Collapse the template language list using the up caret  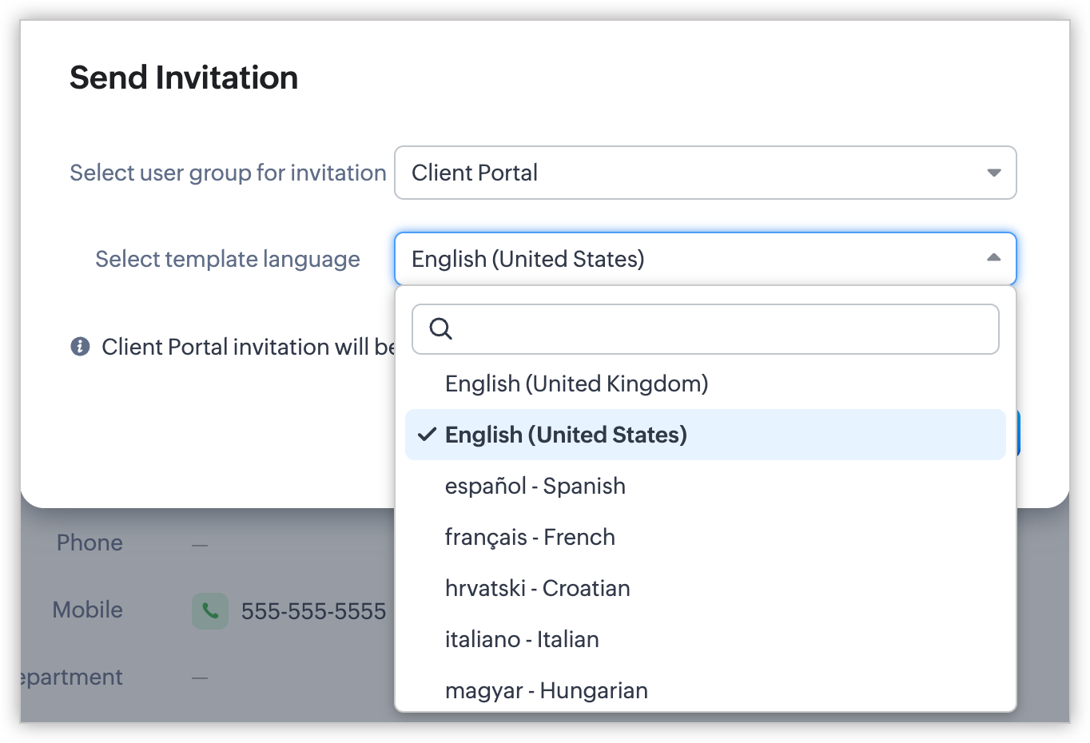tap(993, 258)
